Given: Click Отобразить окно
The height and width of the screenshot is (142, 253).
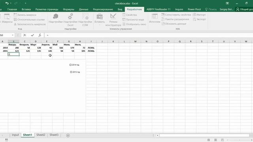Looking at the screenshot, I should coord(134,24).
